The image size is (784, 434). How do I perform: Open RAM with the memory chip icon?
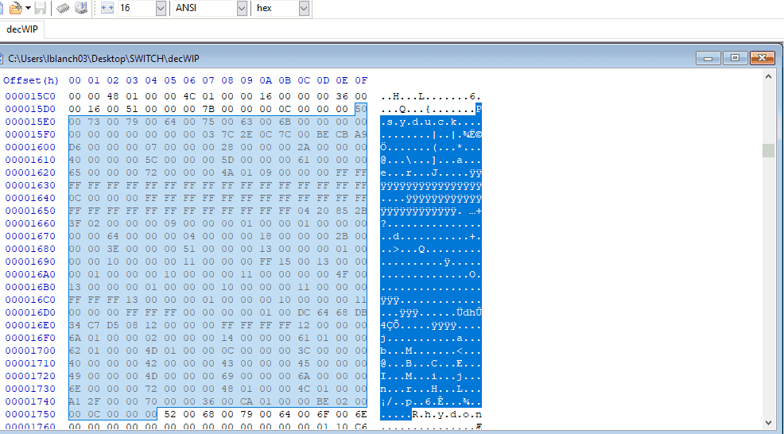click(63, 8)
